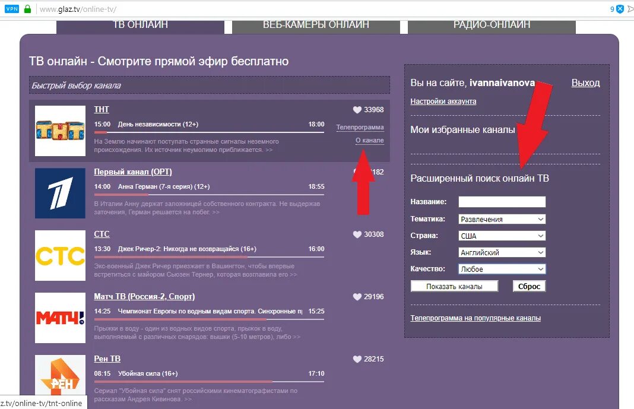The width and height of the screenshot is (634, 409).
Task: Click heart icon next to 30308 for СТС
Action: tap(357, 234)
